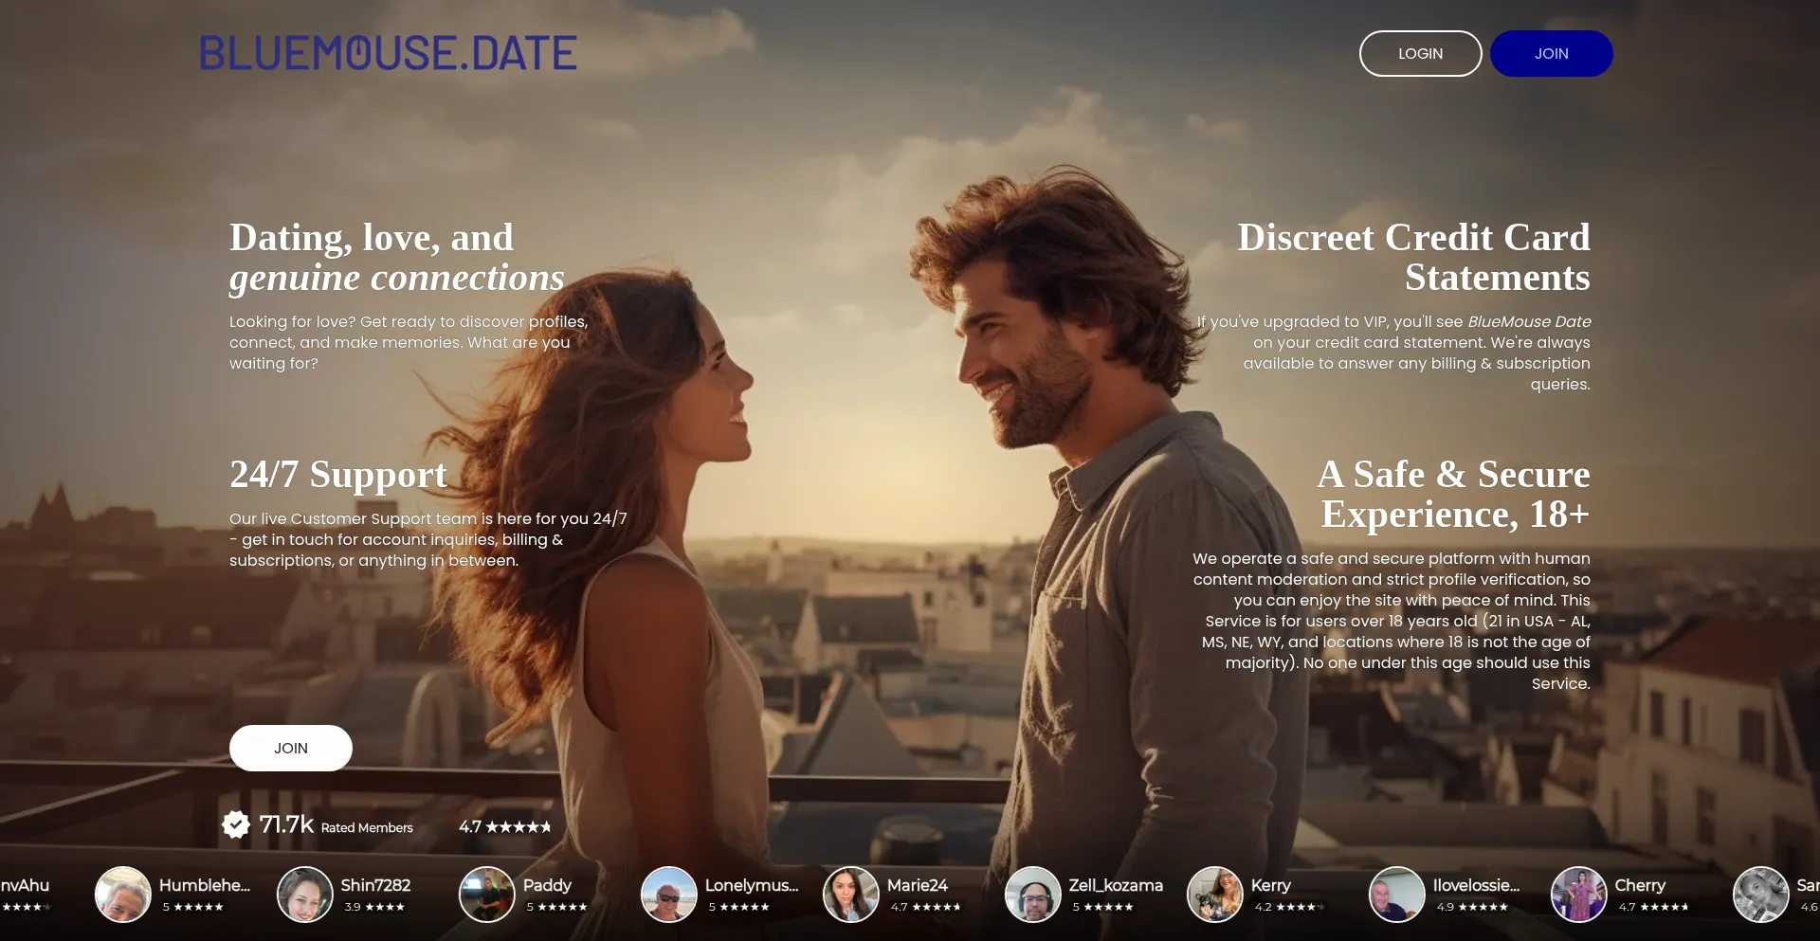The height and width of the screenshot is (941, 1820).
Task: Click the Shin7282 member name
Action: [x=376, y=885]
